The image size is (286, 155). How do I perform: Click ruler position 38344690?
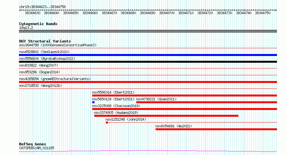pos(147,13)
